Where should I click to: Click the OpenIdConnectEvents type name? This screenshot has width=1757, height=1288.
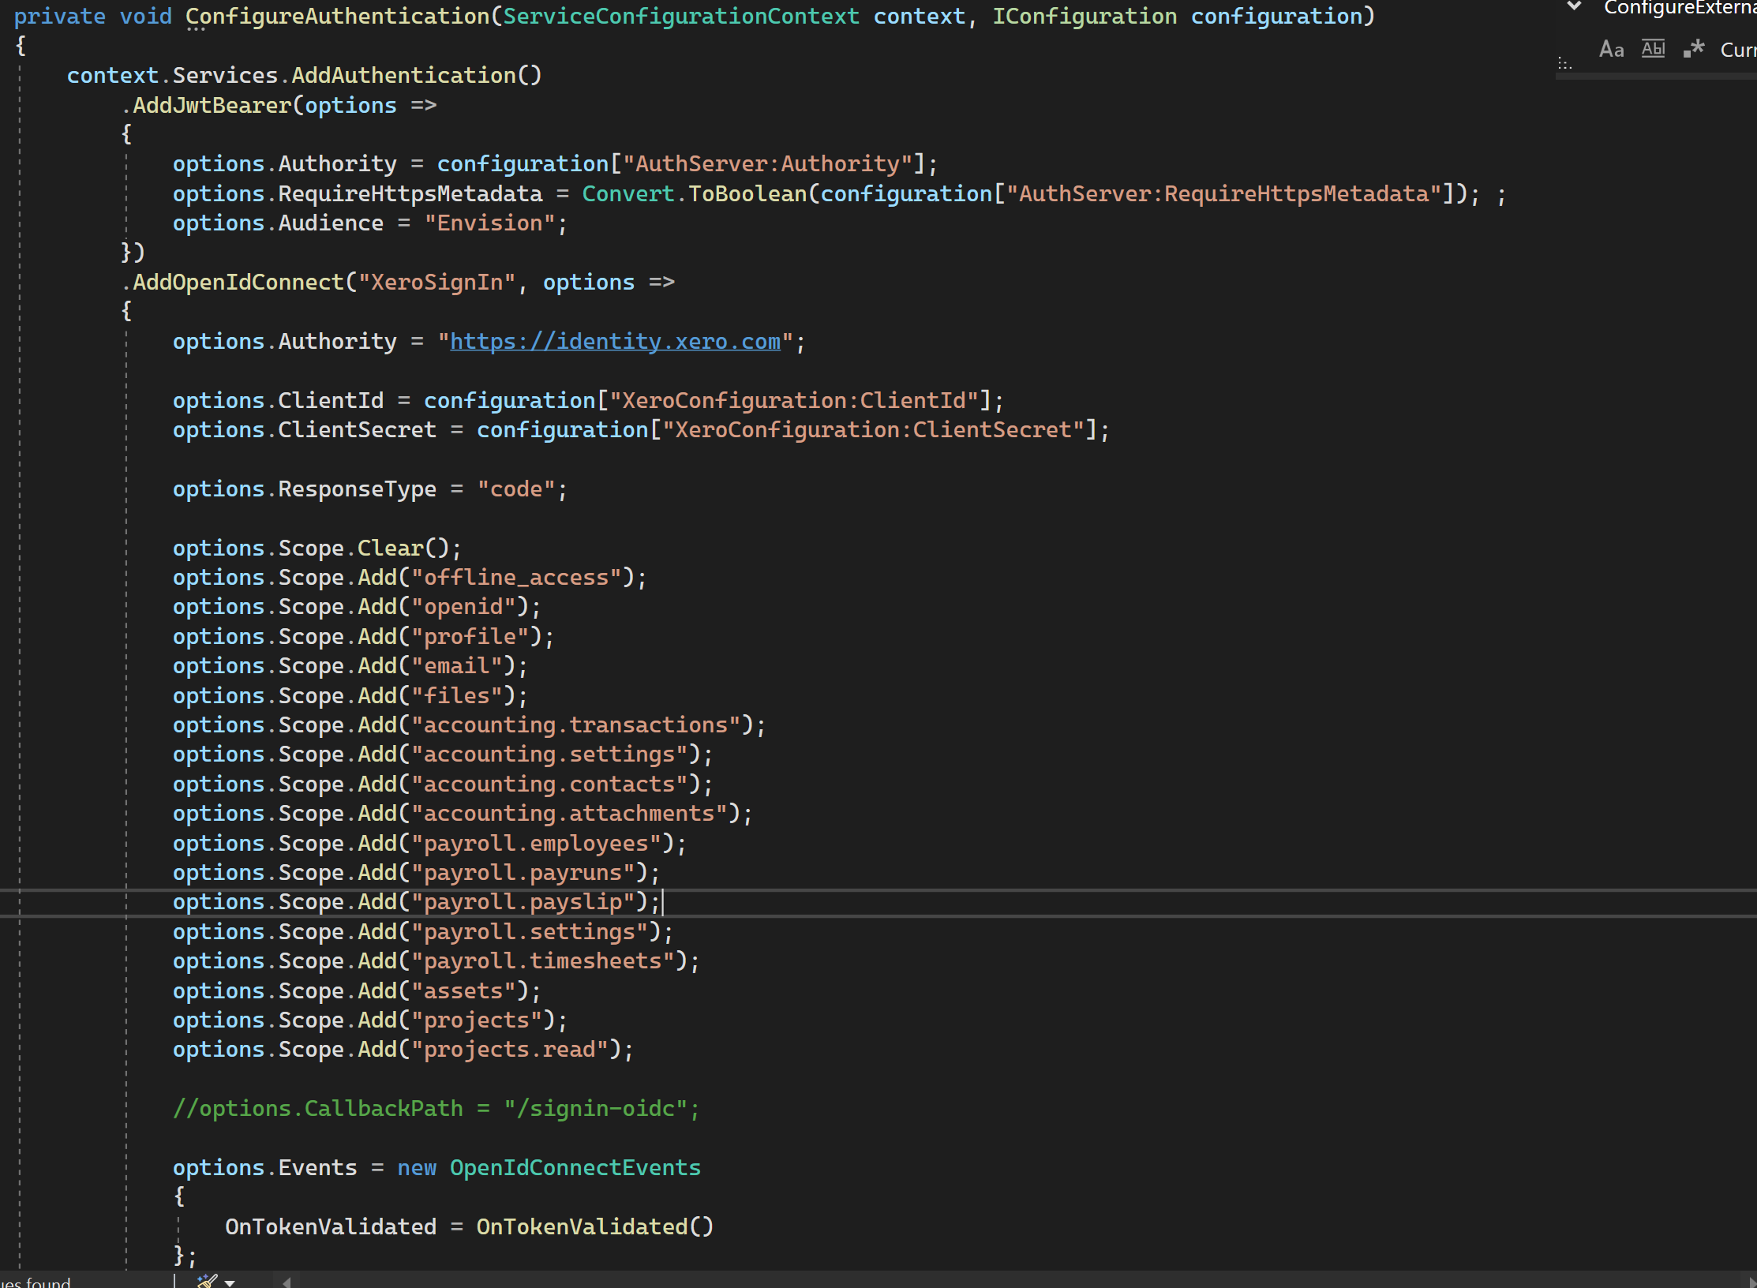pos(575,1167)
